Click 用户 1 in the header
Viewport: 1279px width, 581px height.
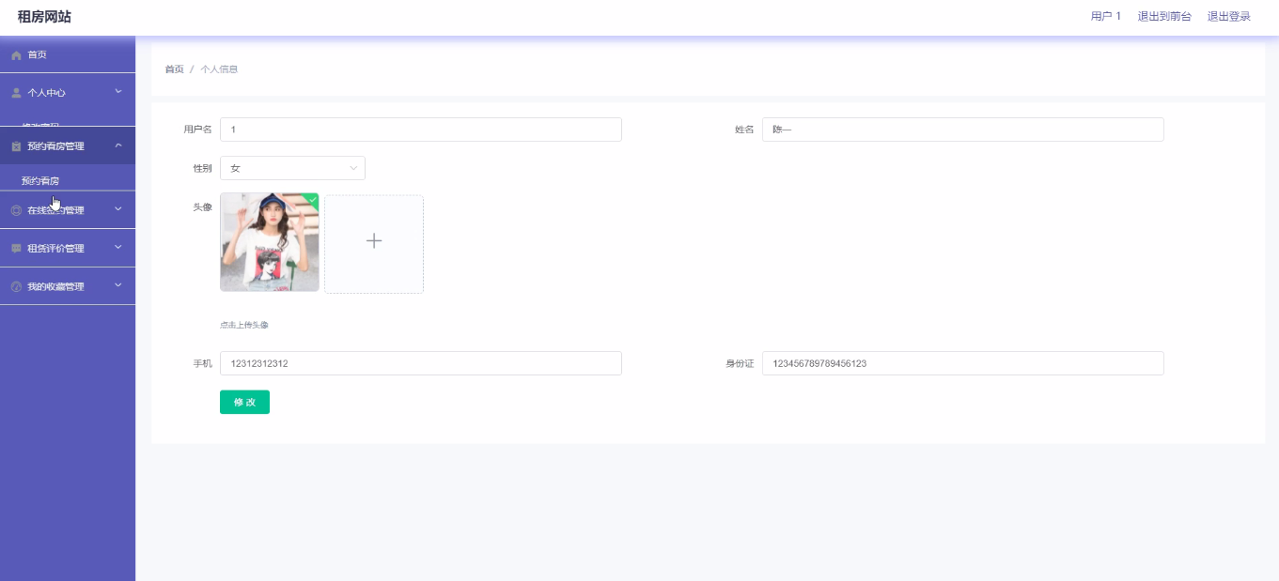[x=1106, y=17]
